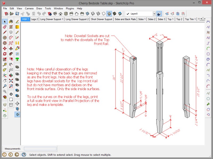
Task: Open the Camera menu
Action: point(29,8)
